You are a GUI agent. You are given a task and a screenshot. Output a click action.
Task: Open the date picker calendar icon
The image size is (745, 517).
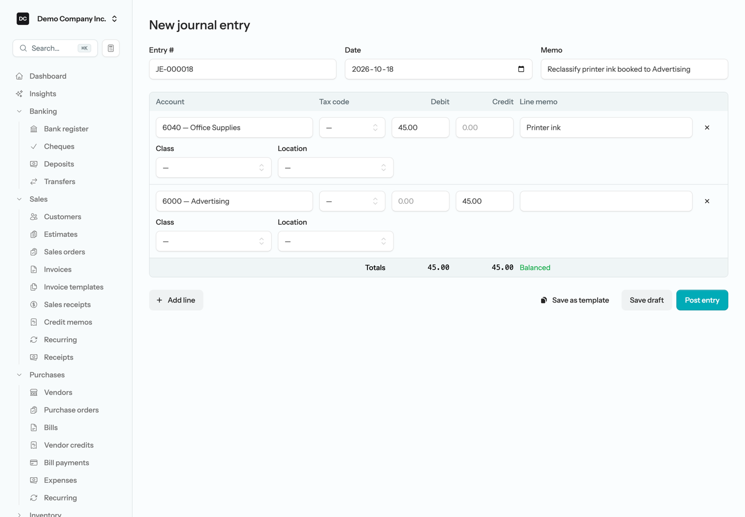point(521,69)
